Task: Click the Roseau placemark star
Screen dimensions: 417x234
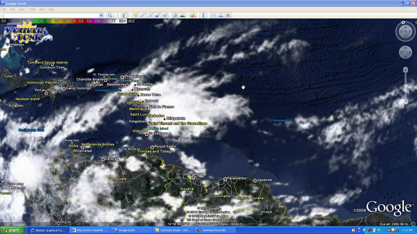Action: pos(143,101)
